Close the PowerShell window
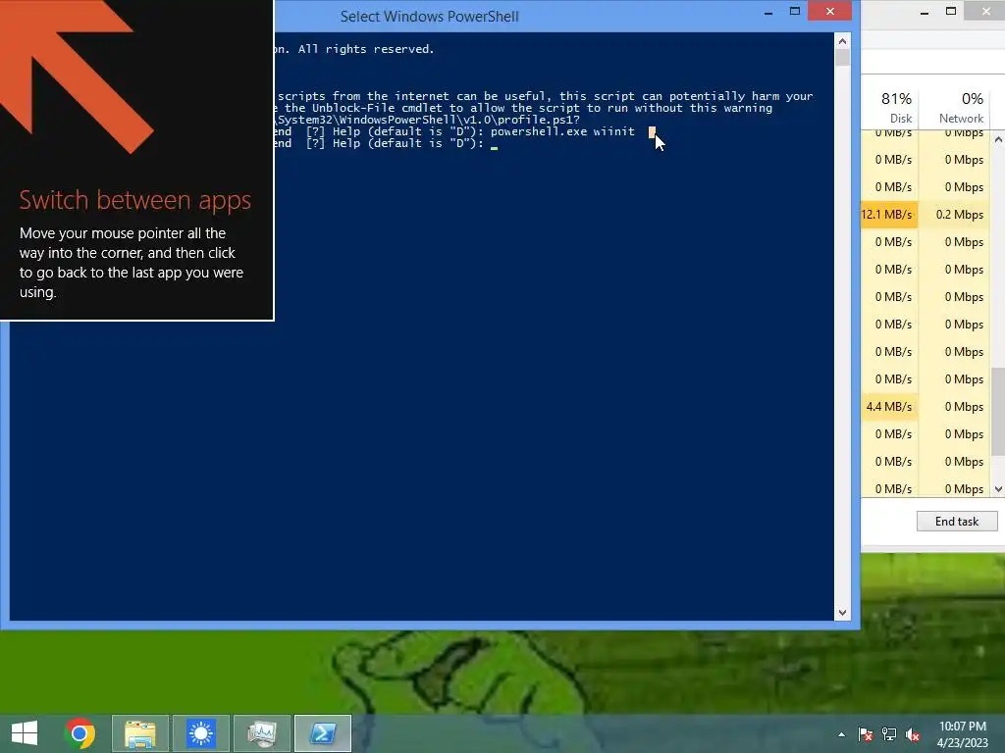 (x=830, y=11)
